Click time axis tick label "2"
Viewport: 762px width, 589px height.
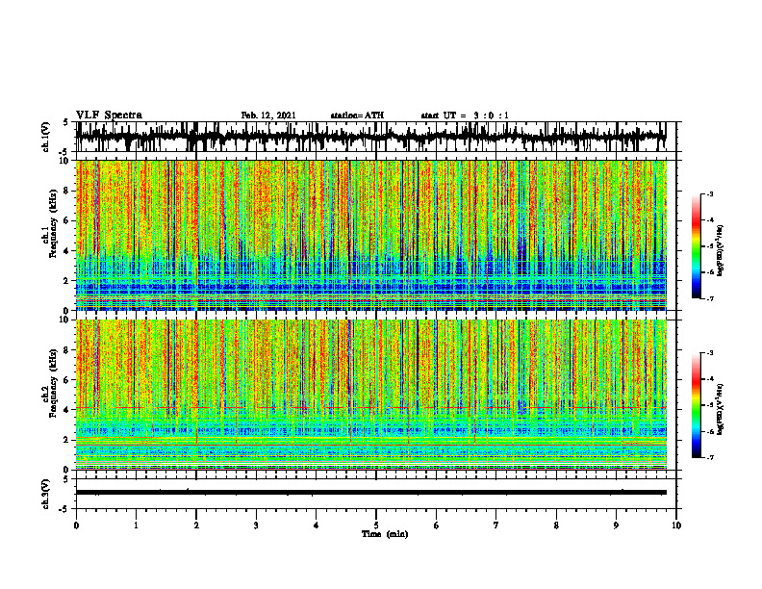[196, 525]
